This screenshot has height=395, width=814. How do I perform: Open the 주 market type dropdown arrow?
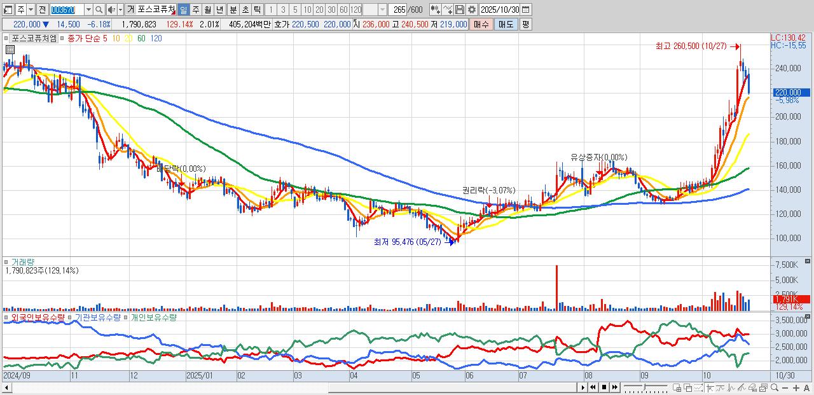(31, 10)
